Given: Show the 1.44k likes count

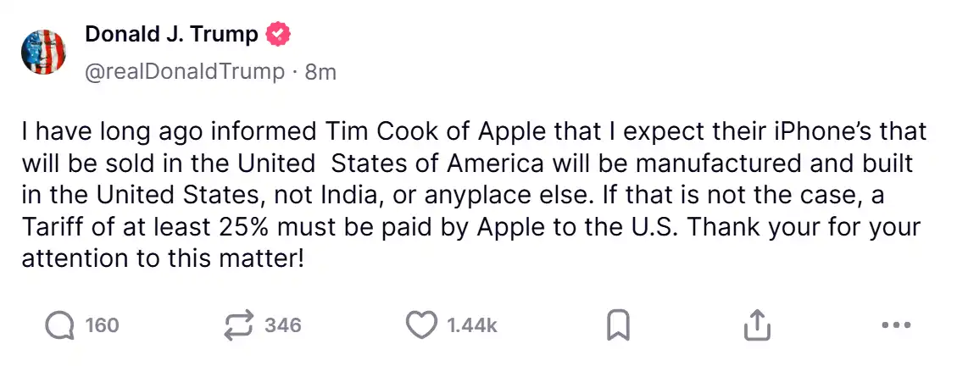Looking at the screenshot, I should click(471, 324).
